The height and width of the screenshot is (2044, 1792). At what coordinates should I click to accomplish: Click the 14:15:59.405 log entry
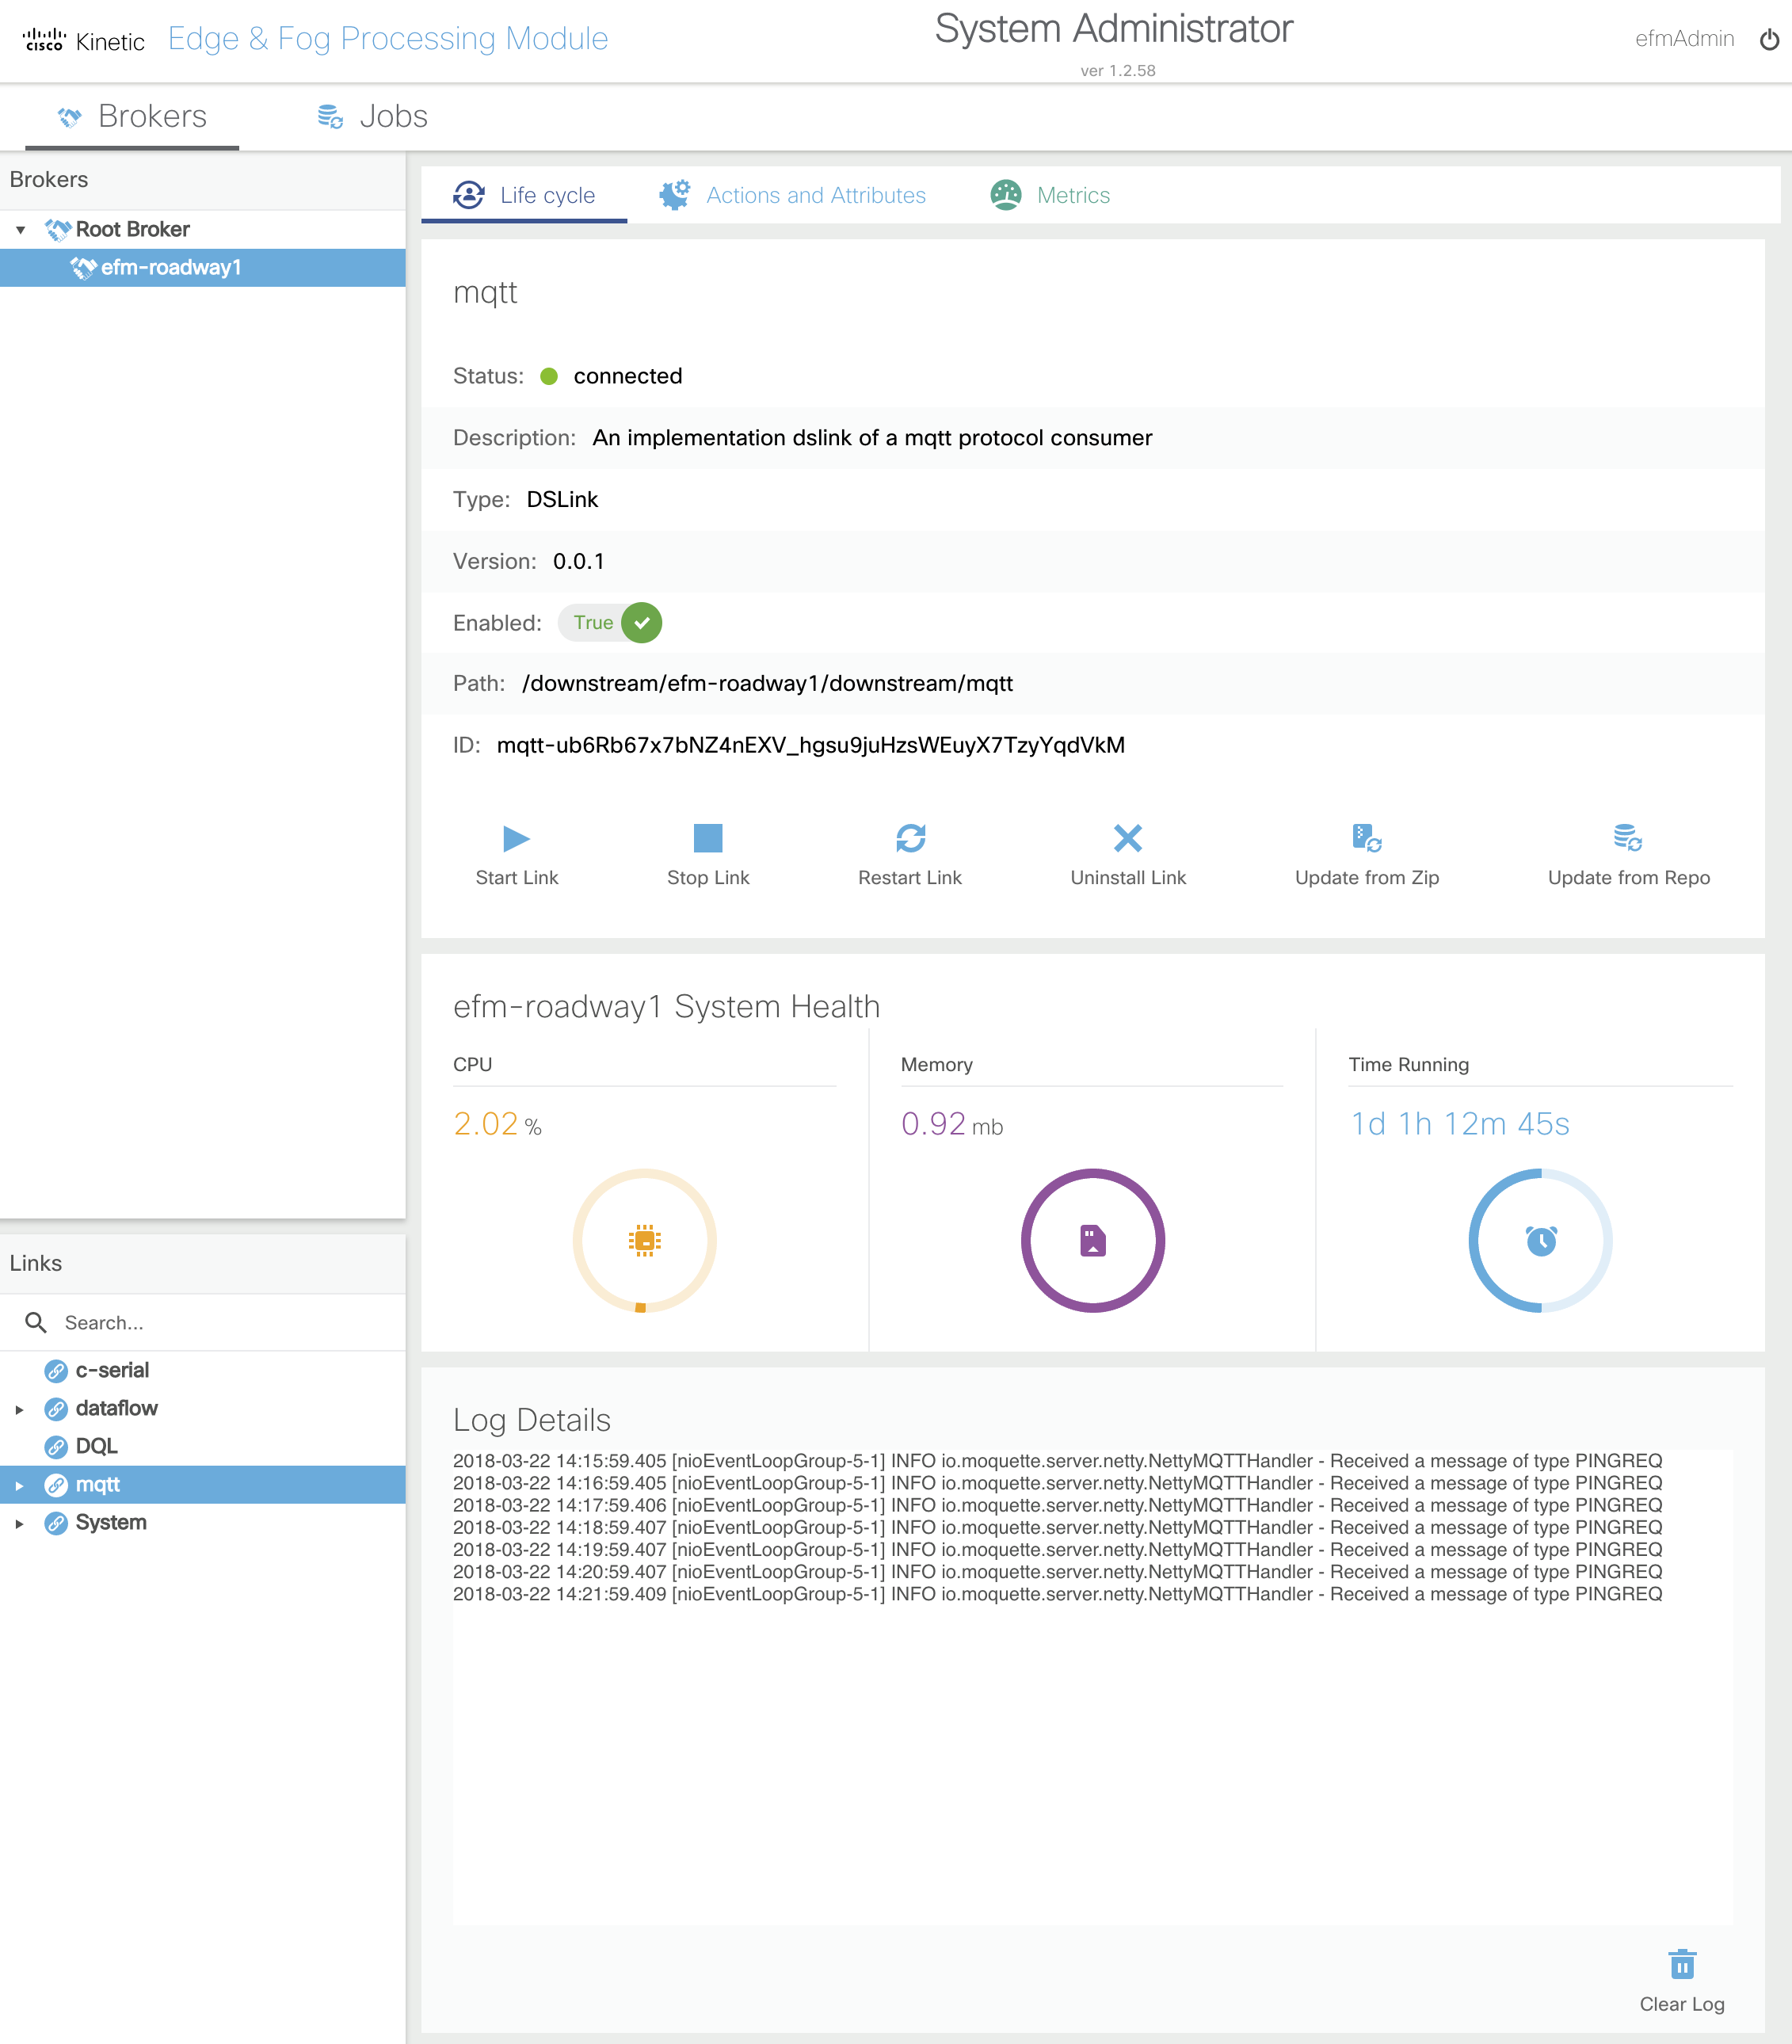[1057, 1462]
